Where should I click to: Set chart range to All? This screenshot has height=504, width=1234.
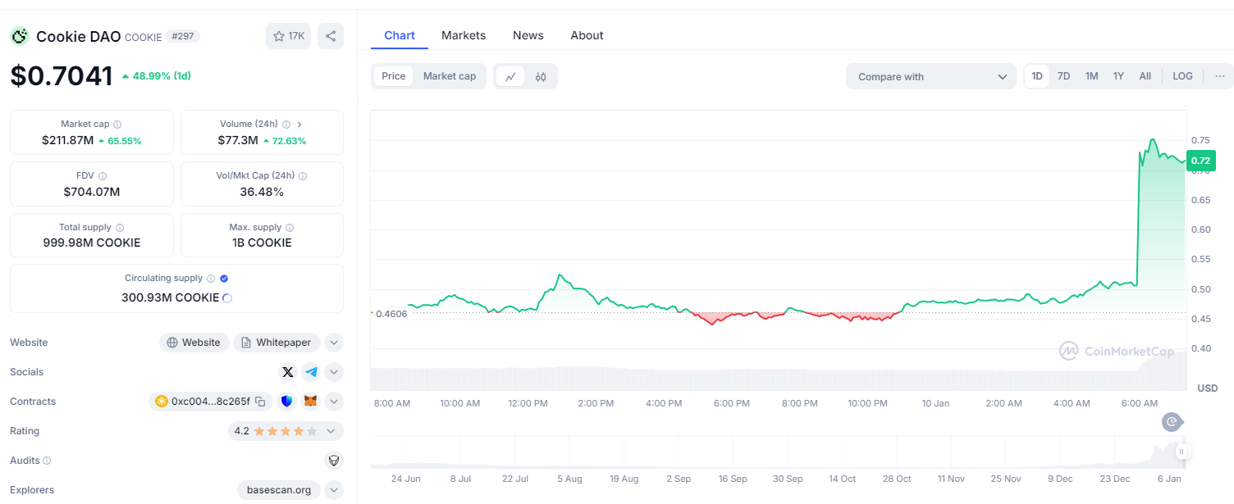(1145, 76)
